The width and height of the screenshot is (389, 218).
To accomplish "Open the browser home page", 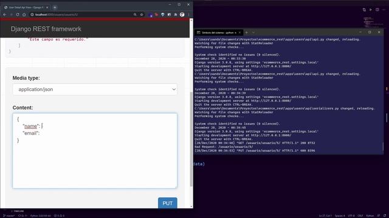I will pyautogui.click(x=24, y=15).
